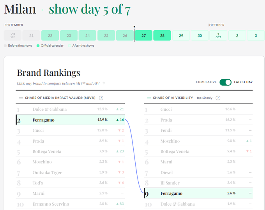Click the Share of Media Impact Value heading
Viewport: 265px width, 210px height.
point(60,98)
